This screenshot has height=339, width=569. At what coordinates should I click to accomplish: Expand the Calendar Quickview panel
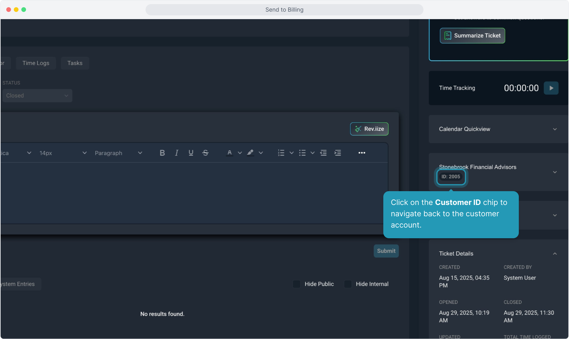[555, 129]
